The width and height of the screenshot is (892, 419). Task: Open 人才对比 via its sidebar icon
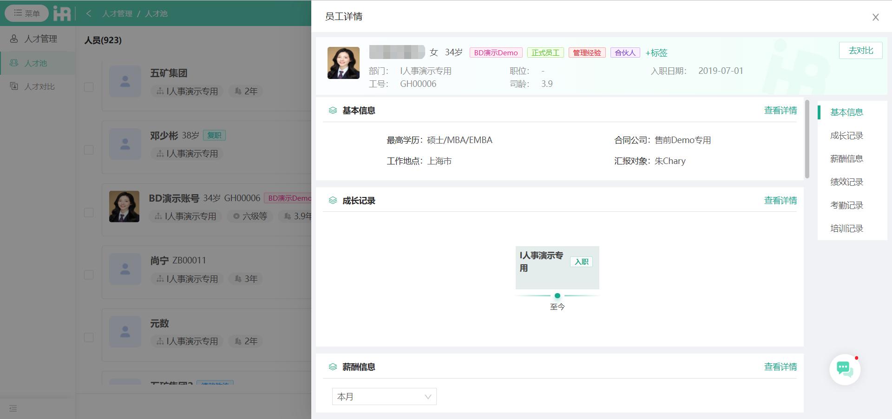(14, 86)
